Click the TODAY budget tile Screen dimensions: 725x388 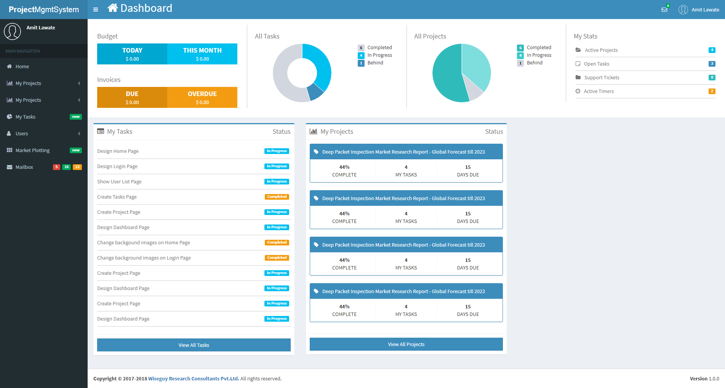click(x=132, y=54)
